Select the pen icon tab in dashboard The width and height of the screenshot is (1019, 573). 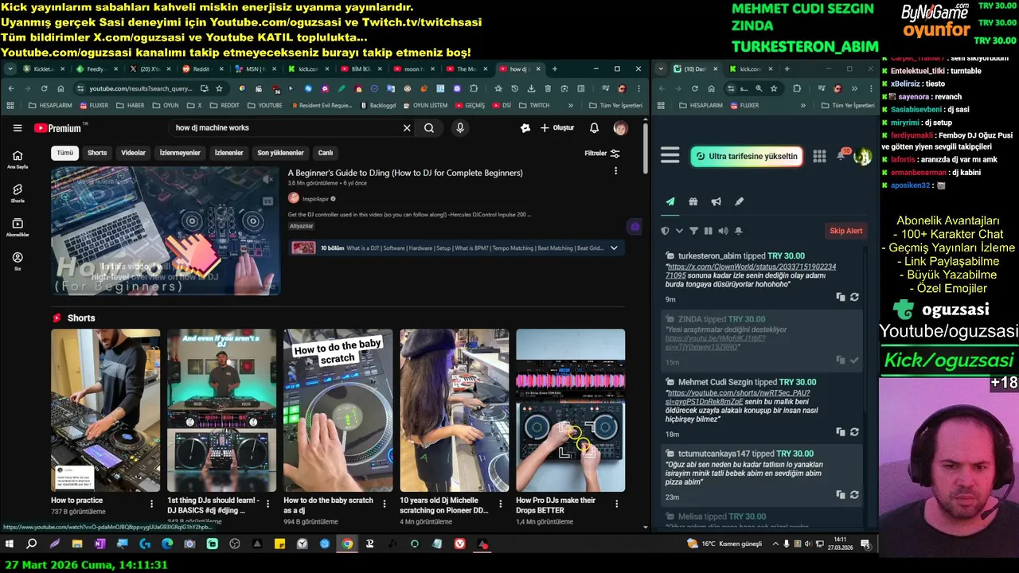(740, 202)
